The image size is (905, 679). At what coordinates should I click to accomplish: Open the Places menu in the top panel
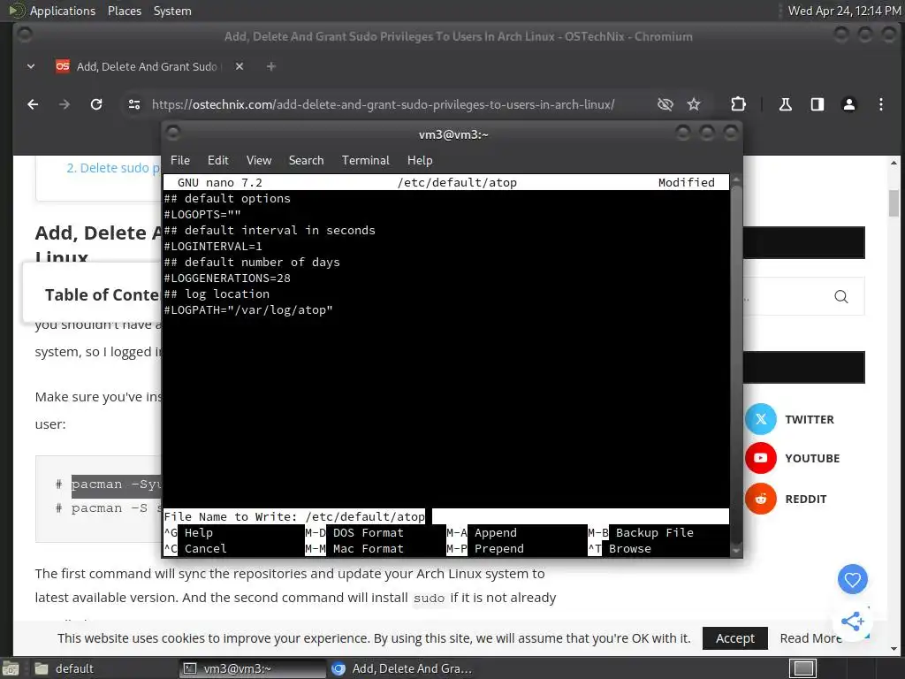pos(124,11)
